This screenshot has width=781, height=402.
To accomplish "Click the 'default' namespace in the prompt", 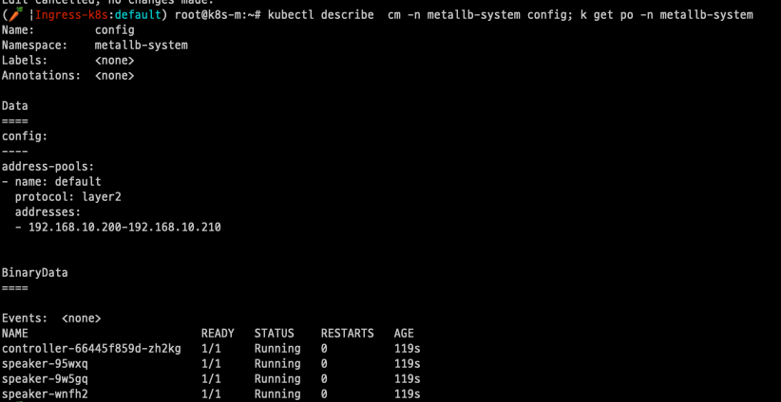I will click(138, 15).
